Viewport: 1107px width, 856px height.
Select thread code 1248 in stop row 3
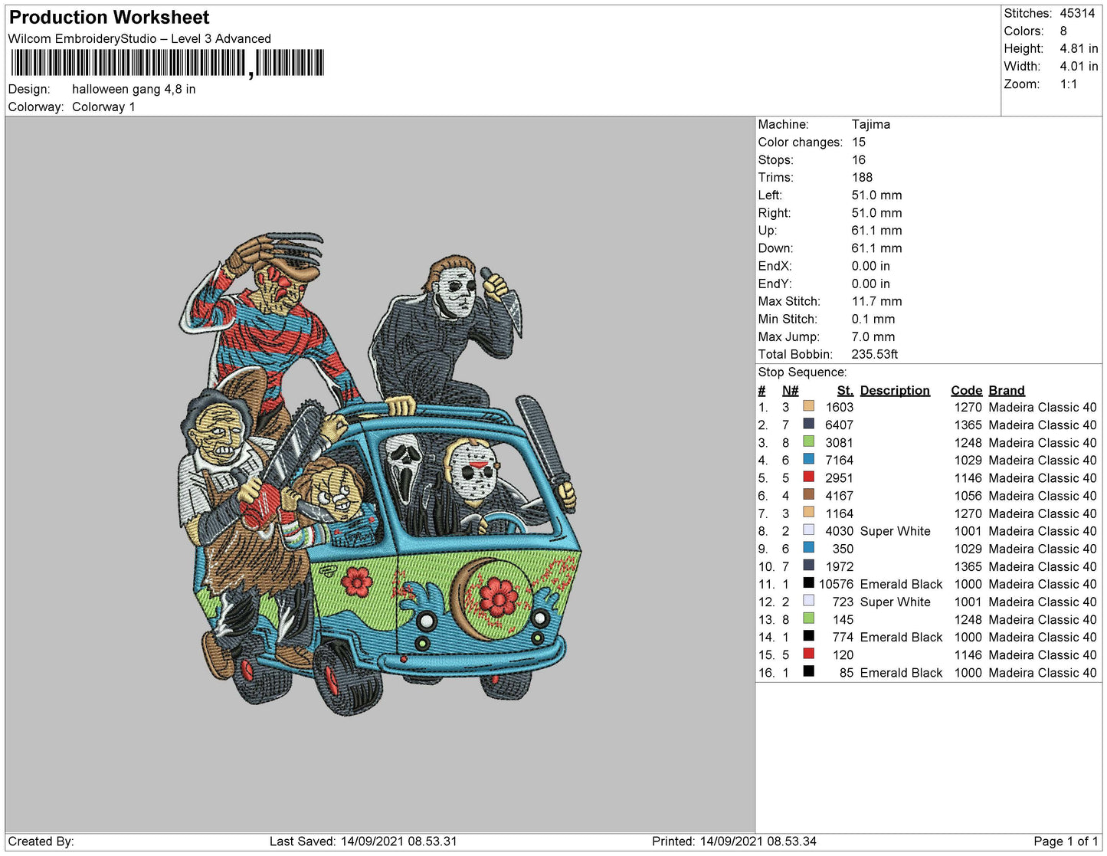[968, 442]
